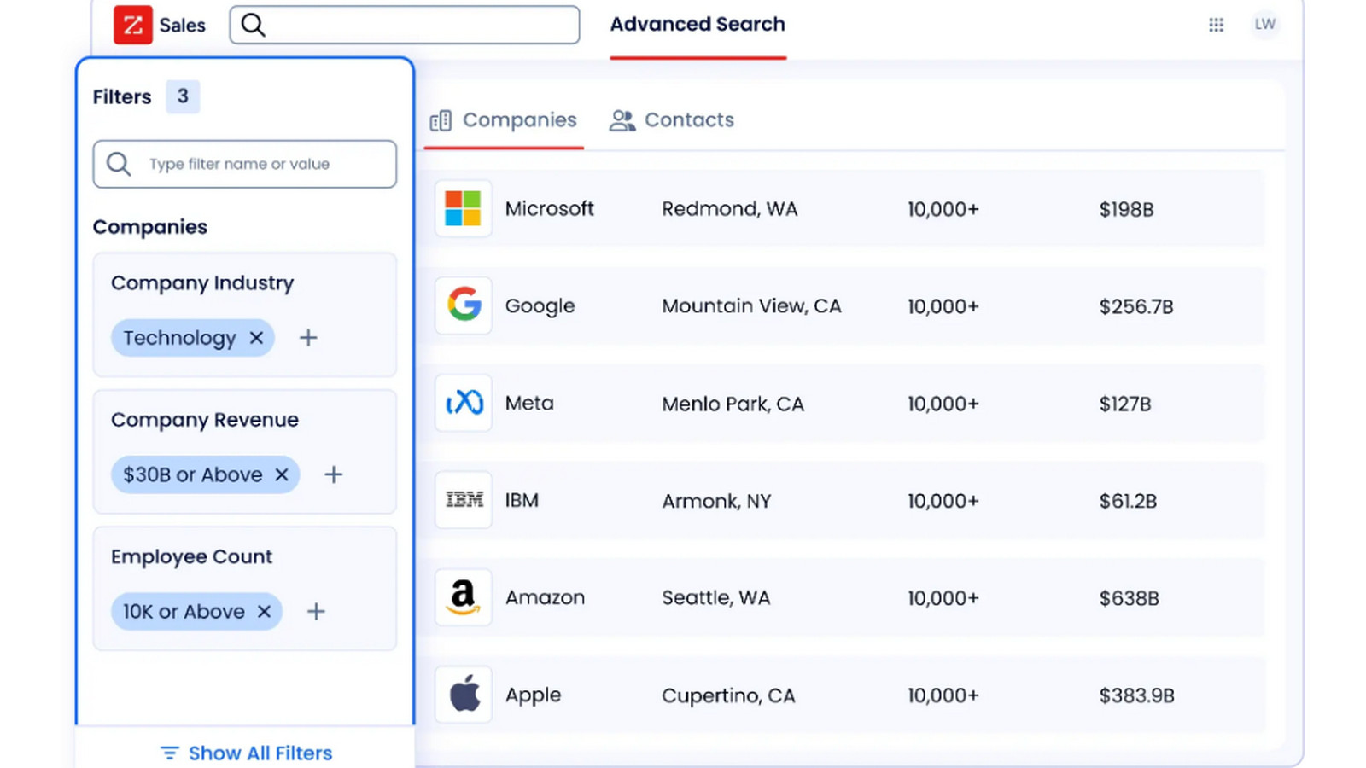This screenshot has width=1366, height=768.
Task: Focus the filter name or value field
Action: pyautogui.click(x=245, y=164)
